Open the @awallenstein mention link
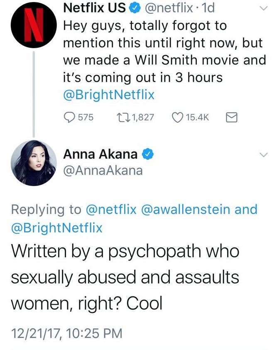Image resolution: width=279 pixels, height=350 pixels. click(186, 210)
